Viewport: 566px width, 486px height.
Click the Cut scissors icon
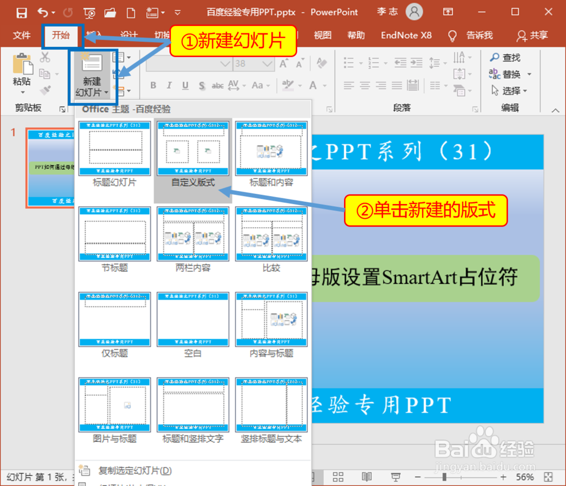click(45, 57)
